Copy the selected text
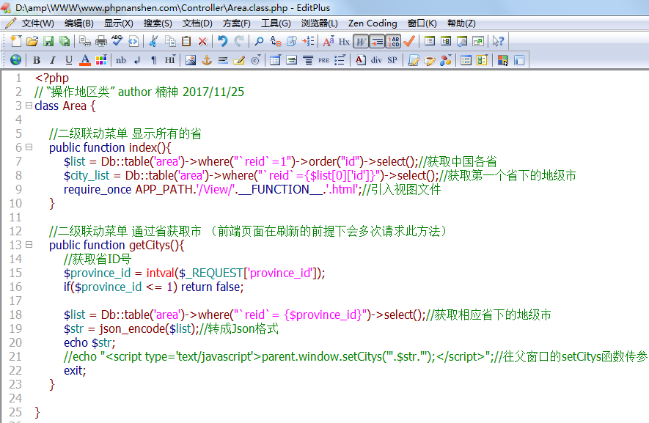 (170, 41)
